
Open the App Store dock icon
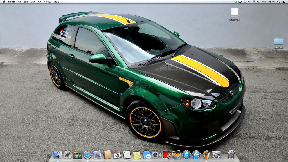coord(196,155)
